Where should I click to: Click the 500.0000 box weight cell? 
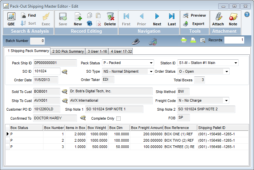(x=97, y=147)
